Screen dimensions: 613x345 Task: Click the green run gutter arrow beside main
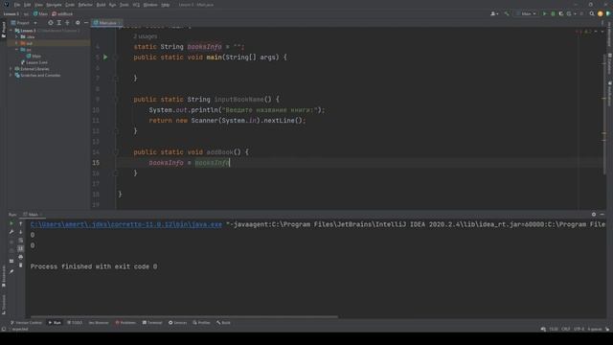point(105,57)
